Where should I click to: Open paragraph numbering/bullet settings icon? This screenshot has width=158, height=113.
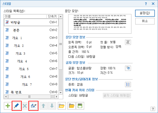(x=128, y=84)
